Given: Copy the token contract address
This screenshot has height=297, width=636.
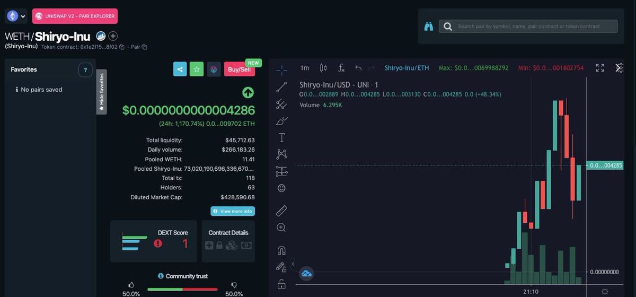Looking at the screenshot, I should pyautogui.click(x=121, y=47).
